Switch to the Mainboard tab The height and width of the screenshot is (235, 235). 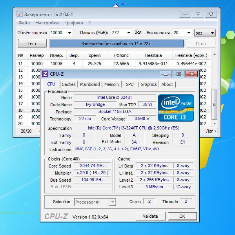tap(90, 84)
